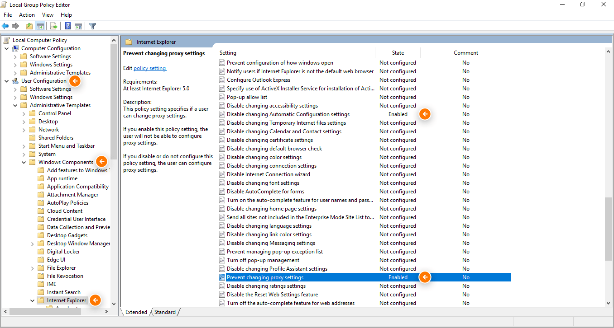Click folder icon beside Cloud Content
Viewport: 614px width, 328px height.
click(x=41, y=211)
